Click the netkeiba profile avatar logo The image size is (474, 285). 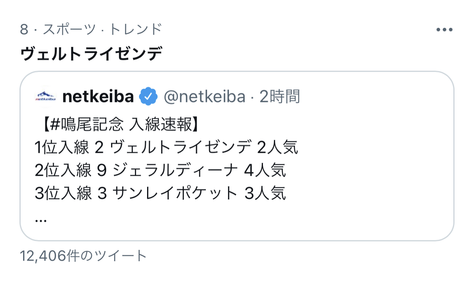coord(45,97)
